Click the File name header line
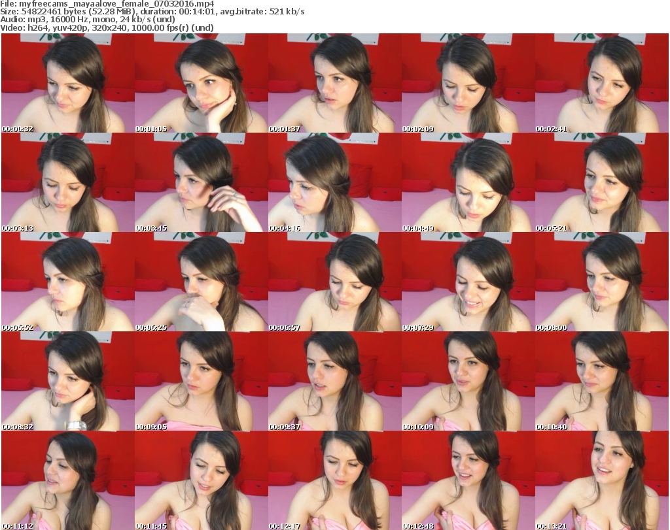The image size is (670, 530). point(107,4)
